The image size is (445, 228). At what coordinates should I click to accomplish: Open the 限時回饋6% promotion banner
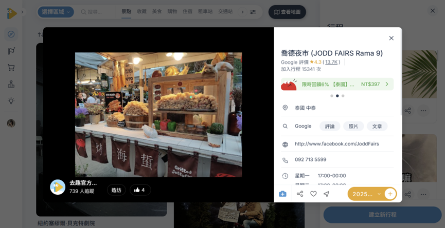[337, 84]
